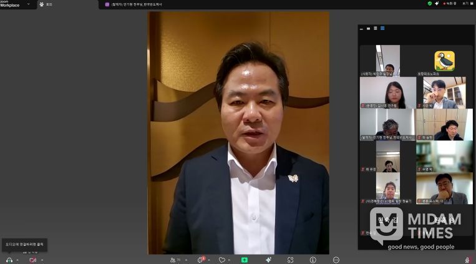This screenshot has width=476, height=264.
Task: Expand the chat options arrow
Action: (209, 260)
